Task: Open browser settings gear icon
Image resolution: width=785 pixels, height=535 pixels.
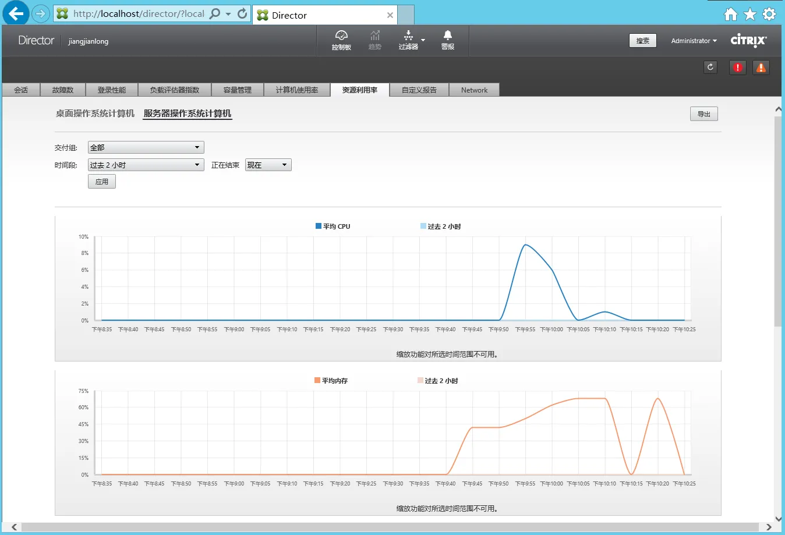Action: point(769,14)
